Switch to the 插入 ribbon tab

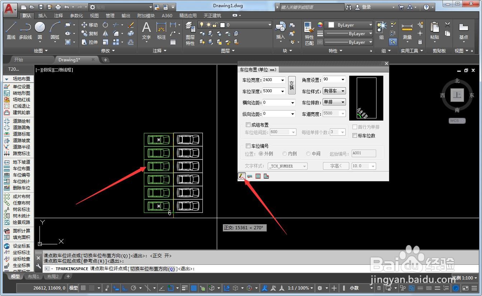pyautogui.click(x=42, y=15)
